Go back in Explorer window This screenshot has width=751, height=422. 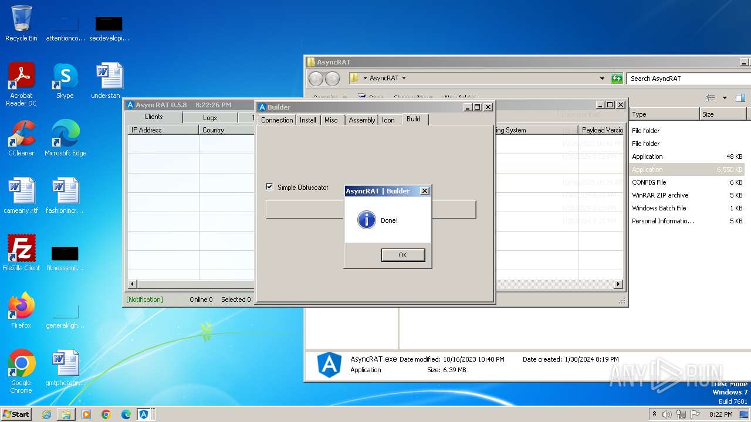pos(316,79)
